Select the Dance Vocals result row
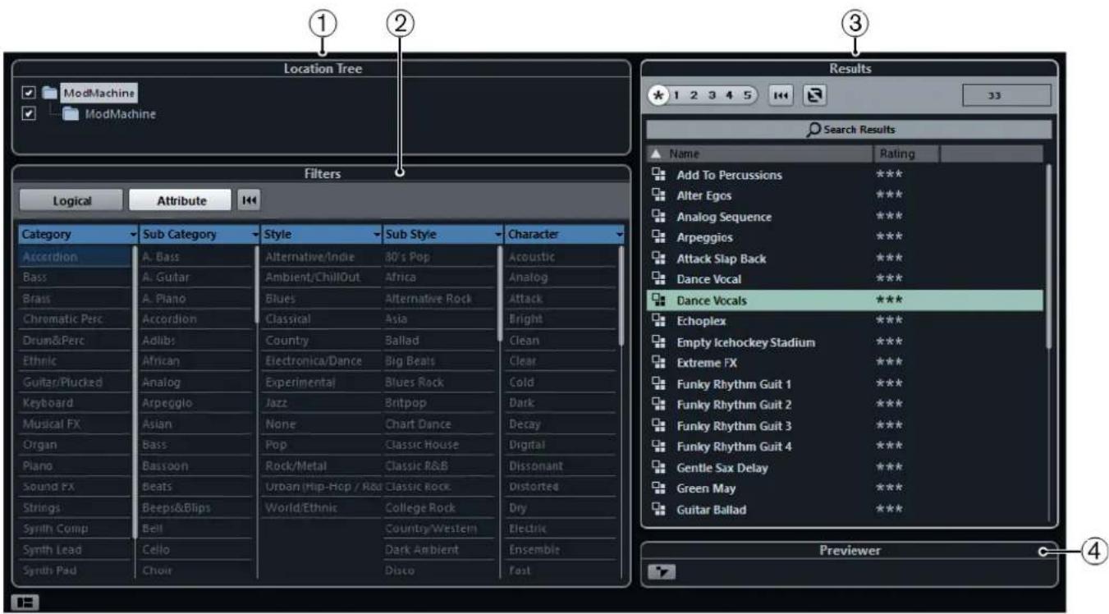 (845, 300)
